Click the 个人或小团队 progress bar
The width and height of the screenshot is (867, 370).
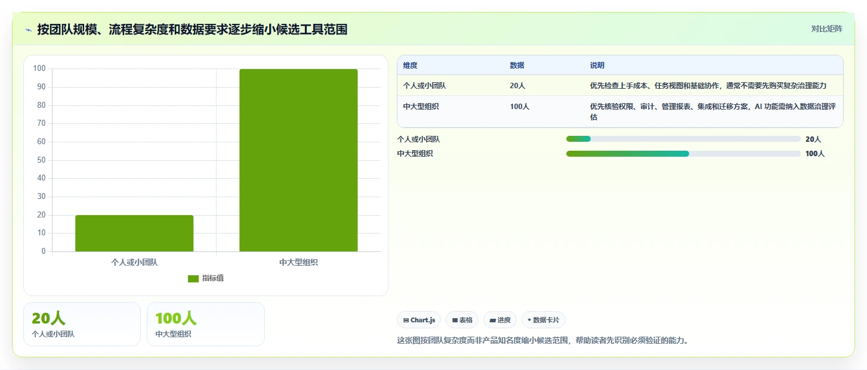coord(683,139)
